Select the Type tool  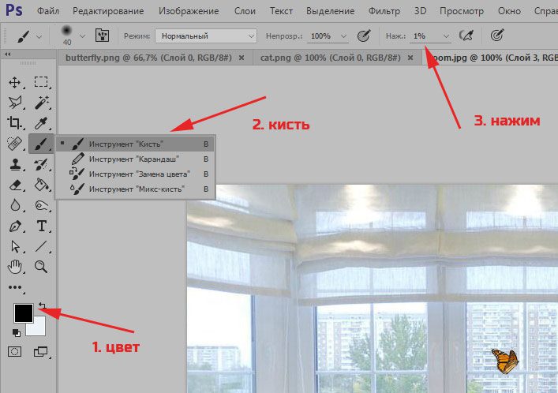point(41,226)
